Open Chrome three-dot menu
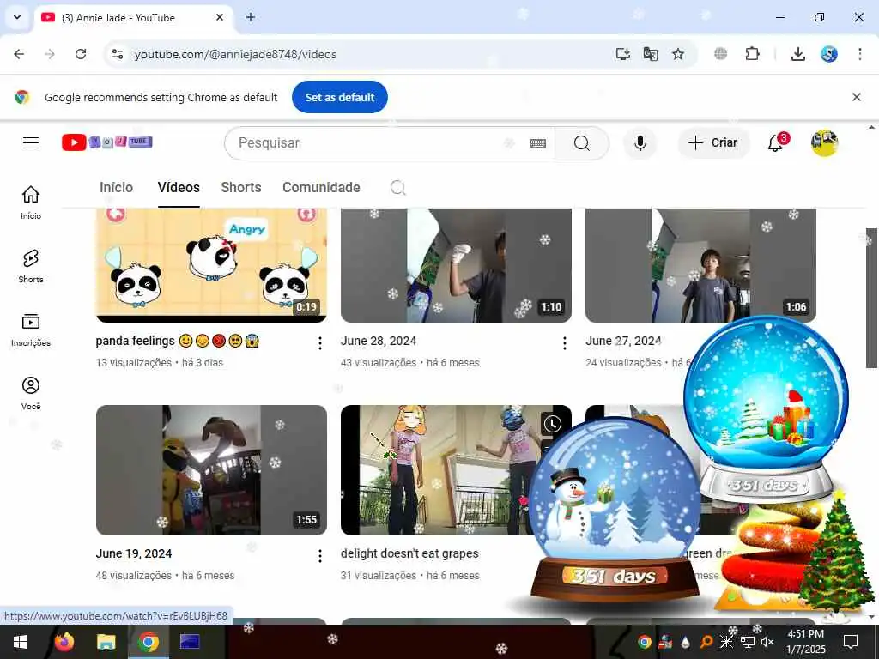Image resolution: width=879 pixels, height=659 pixels. [x=860, y=54]
